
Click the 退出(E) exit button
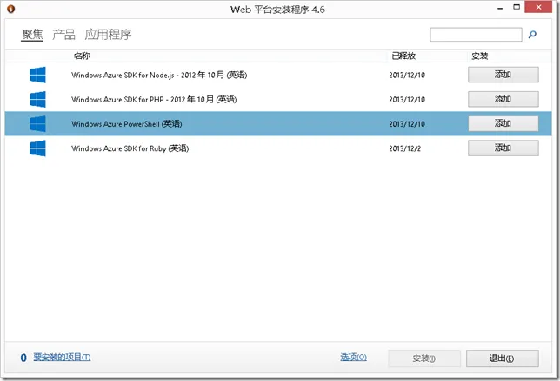[502, 358]
